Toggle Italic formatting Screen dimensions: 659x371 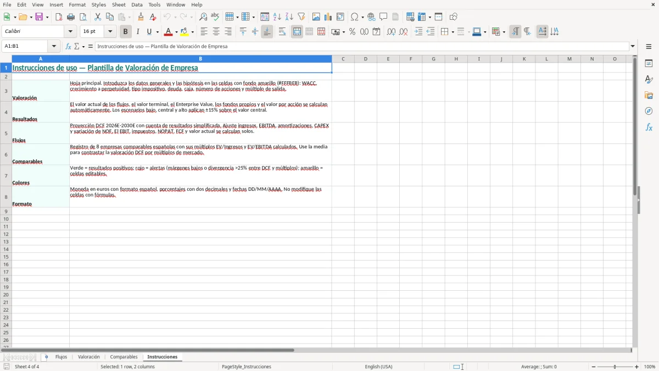138,32
